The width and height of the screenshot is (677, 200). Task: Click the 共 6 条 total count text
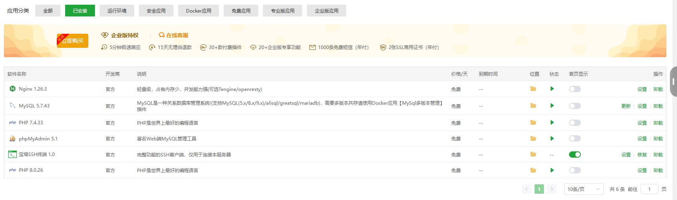tap(617, 189)
